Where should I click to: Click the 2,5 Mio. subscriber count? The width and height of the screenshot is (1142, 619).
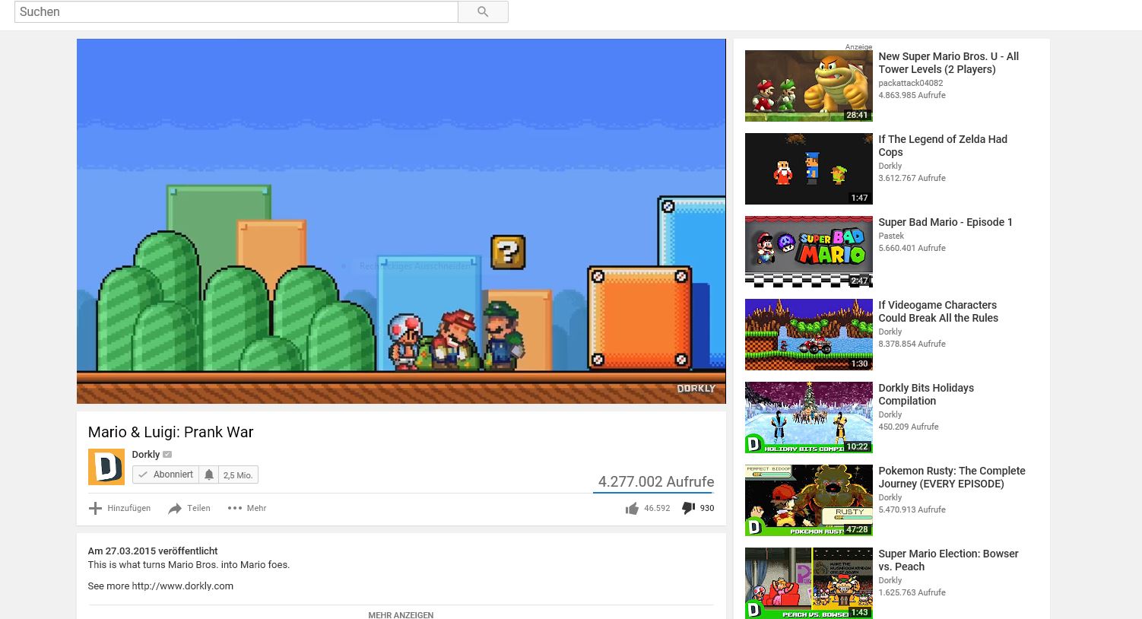pos(238,475)
